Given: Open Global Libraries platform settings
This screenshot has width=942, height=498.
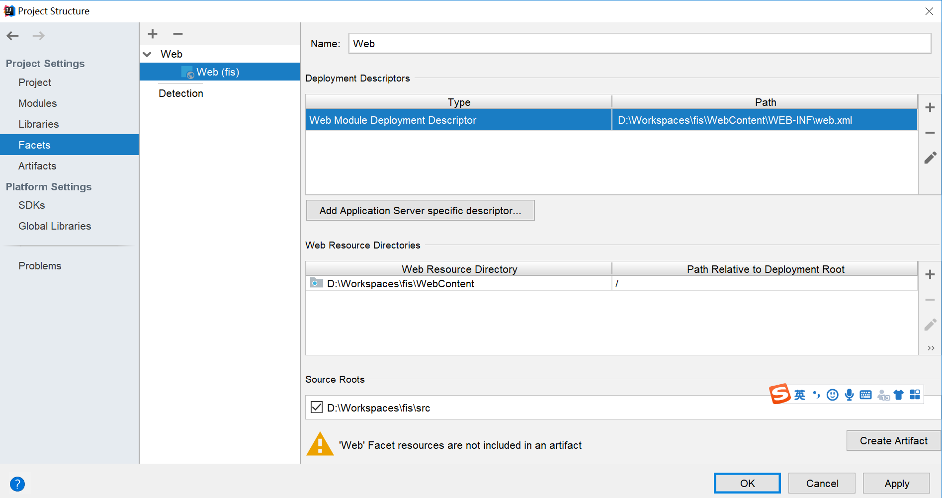Looking at the screenshot, I should pos(55,226).
